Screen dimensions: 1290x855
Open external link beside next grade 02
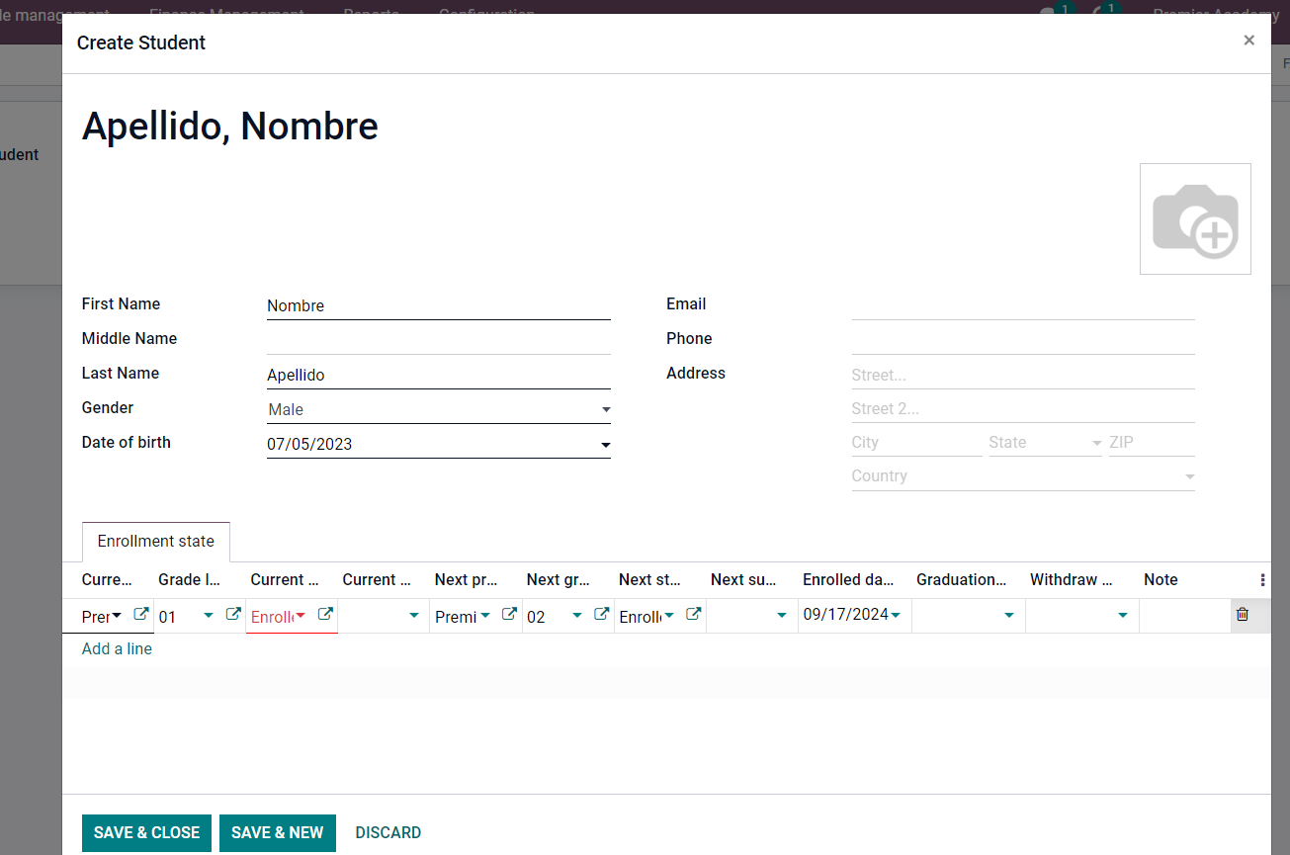click(600, 614)
